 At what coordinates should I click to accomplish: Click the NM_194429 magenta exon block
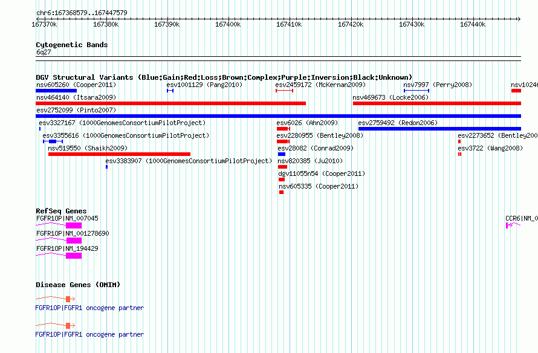pos(74,256)
